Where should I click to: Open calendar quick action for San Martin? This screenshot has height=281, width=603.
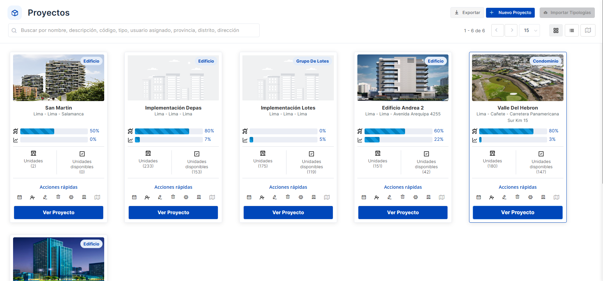point(20,197)
